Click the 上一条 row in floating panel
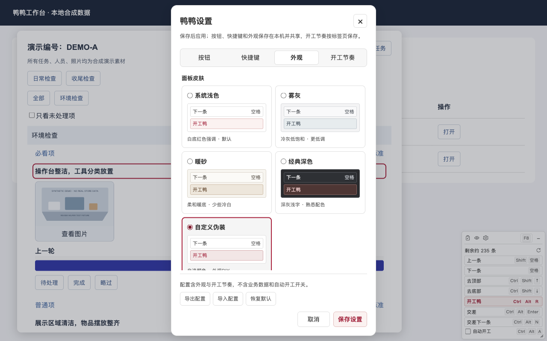The width and height of the screenshot is (547, 341). pyautogui.click(x=503, y=260)
